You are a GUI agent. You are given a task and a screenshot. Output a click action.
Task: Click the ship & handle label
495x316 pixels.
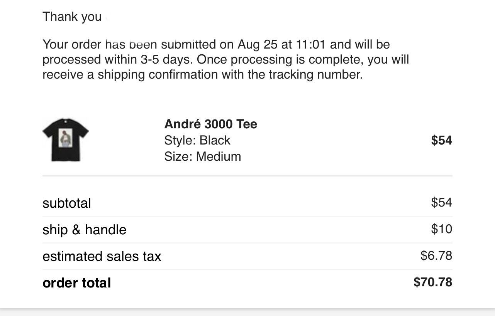click(84, 230)
